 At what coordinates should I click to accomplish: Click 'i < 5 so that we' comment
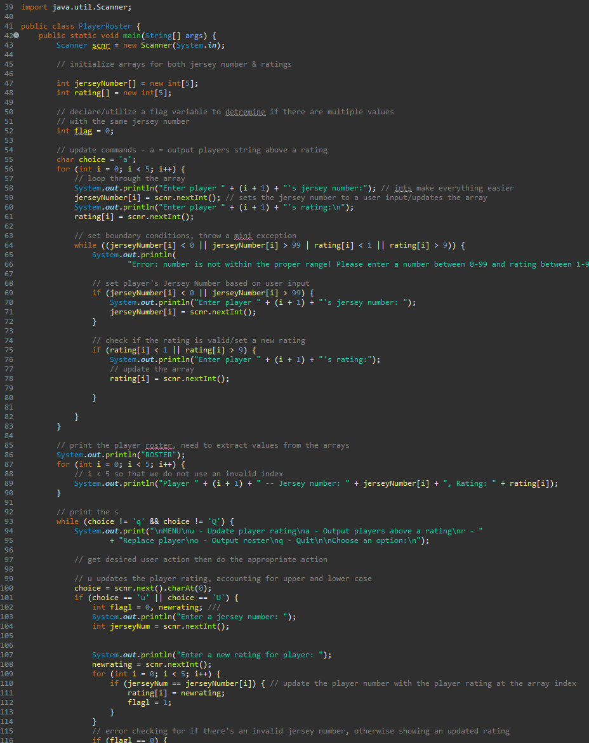click(x=178, y=474)
